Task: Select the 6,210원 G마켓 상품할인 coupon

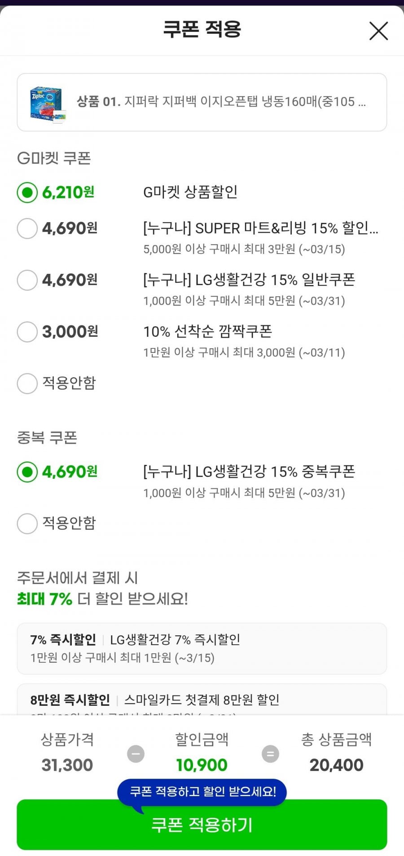Action: click(27, 192)
